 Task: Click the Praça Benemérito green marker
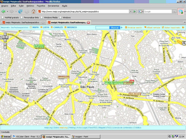click(x=114, y=83)
